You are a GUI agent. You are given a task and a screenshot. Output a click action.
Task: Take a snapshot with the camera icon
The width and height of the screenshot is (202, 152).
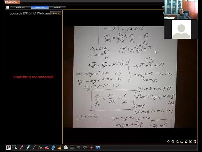98,148
